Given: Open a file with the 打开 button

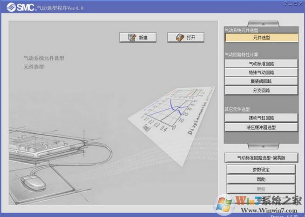Looking at the screenshot, I should (186, 38).
